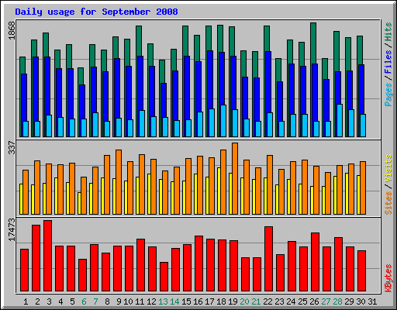Click the green weekend day label 6
Screen dimensions: 397x310
(84, 301)
